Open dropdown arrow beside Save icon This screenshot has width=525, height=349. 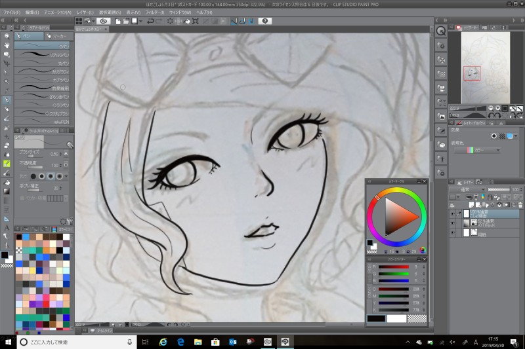click(140, 21)
